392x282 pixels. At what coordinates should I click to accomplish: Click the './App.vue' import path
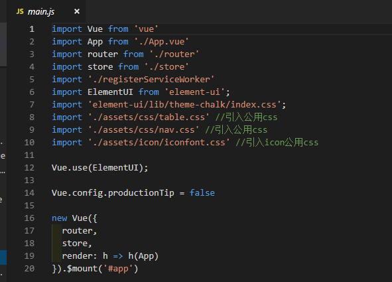tap(161, 42)
